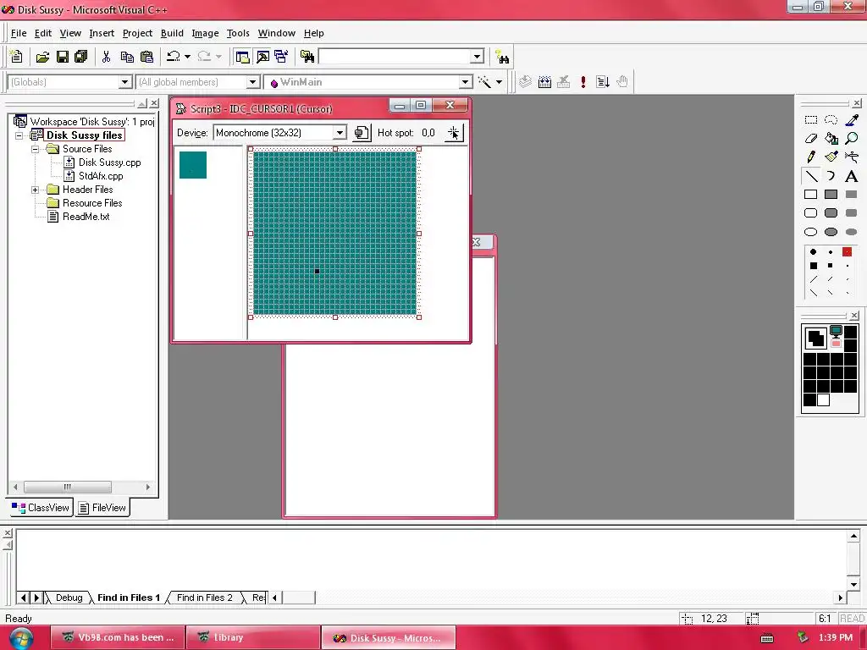The image size is (867, 650).
Task: Expand the Header Files folder
Action: click(35, 190)
